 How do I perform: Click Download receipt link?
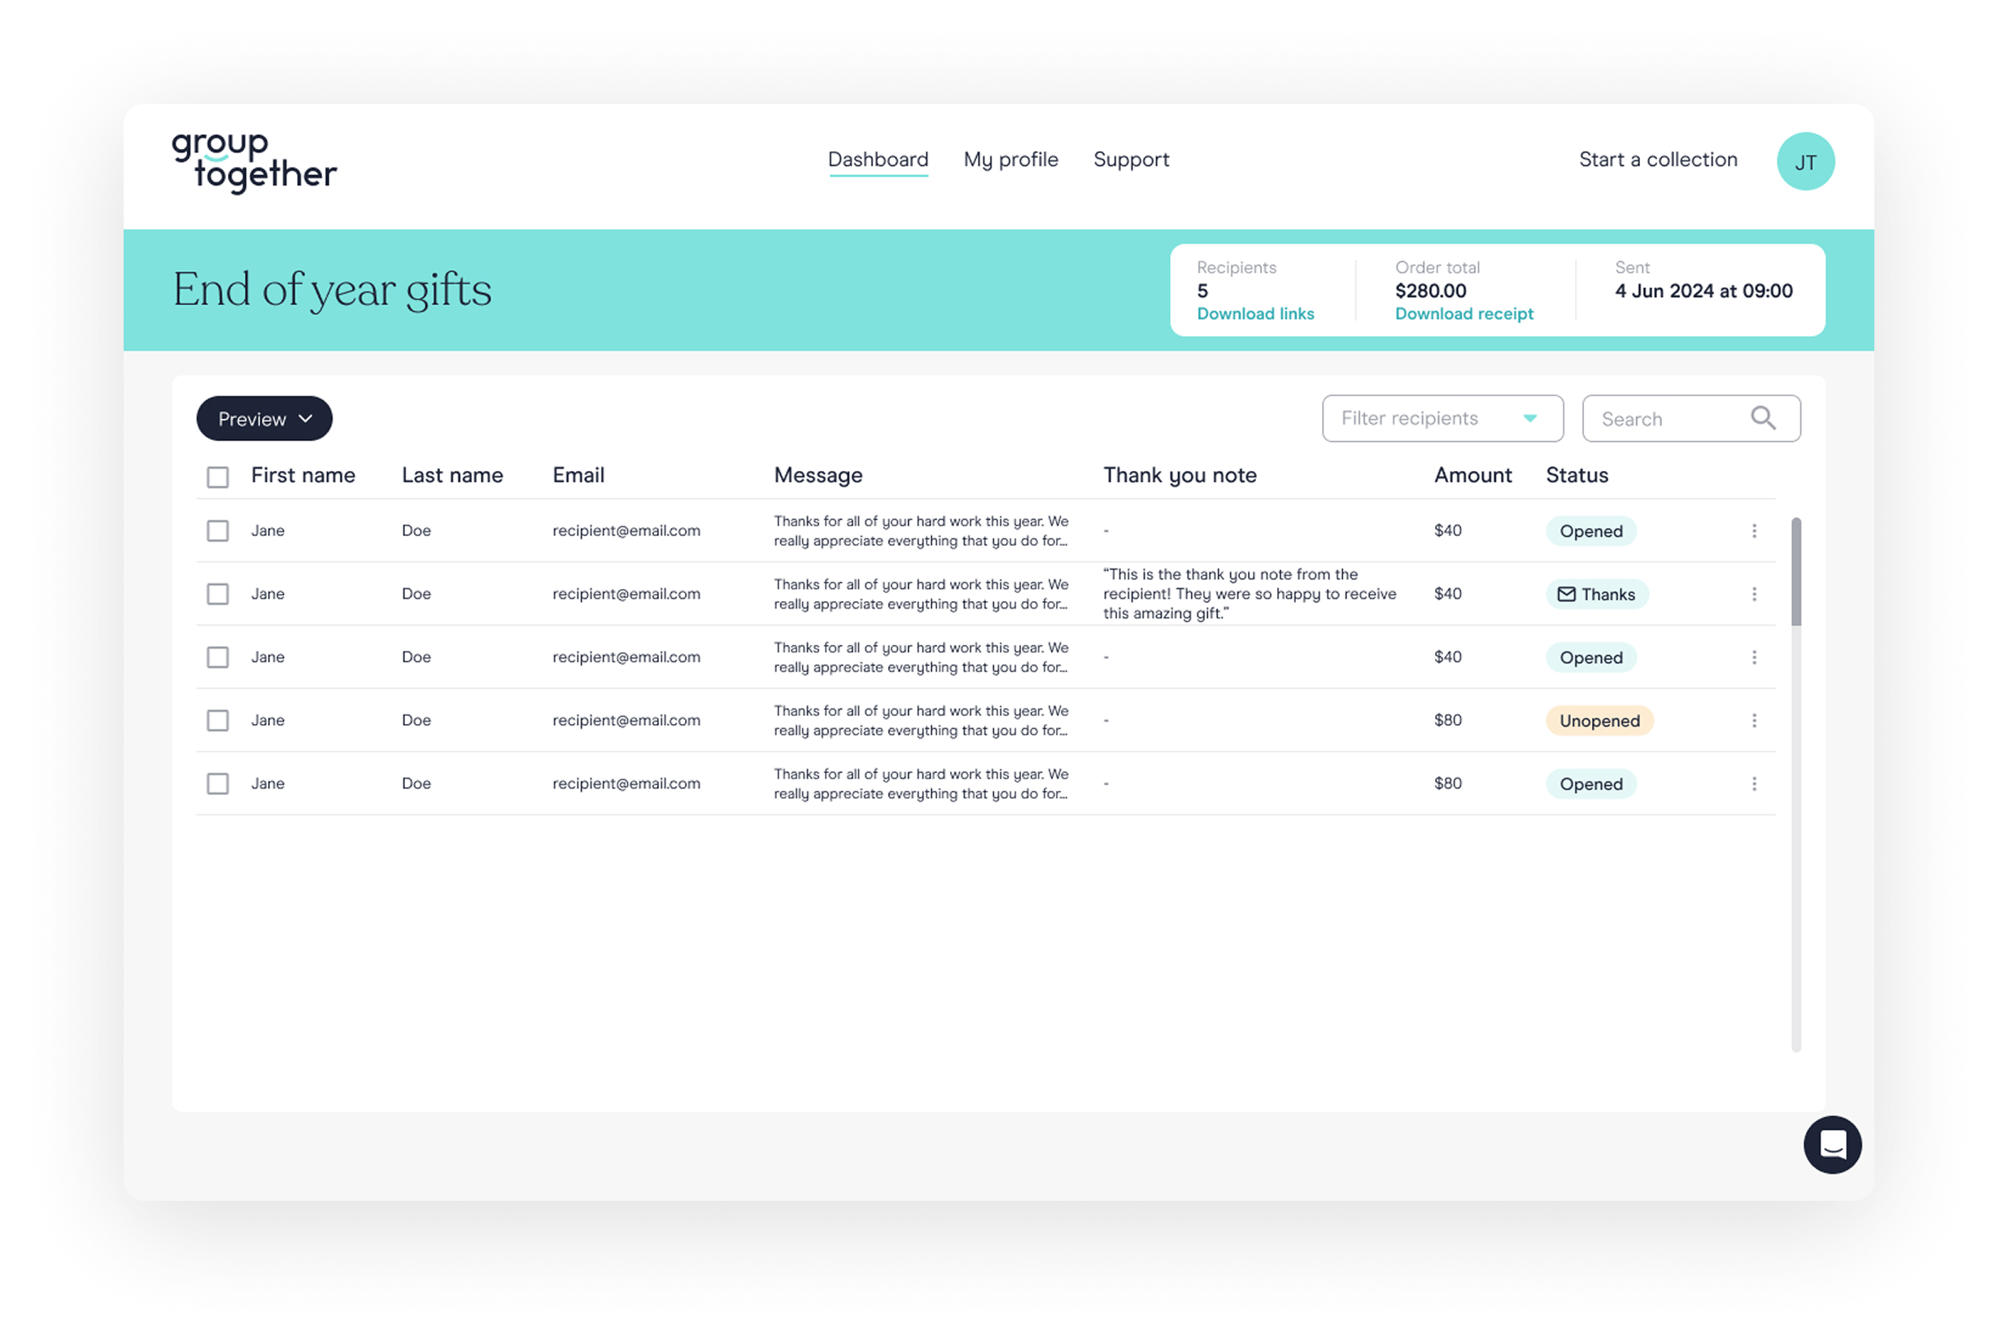click(1464, 314)
